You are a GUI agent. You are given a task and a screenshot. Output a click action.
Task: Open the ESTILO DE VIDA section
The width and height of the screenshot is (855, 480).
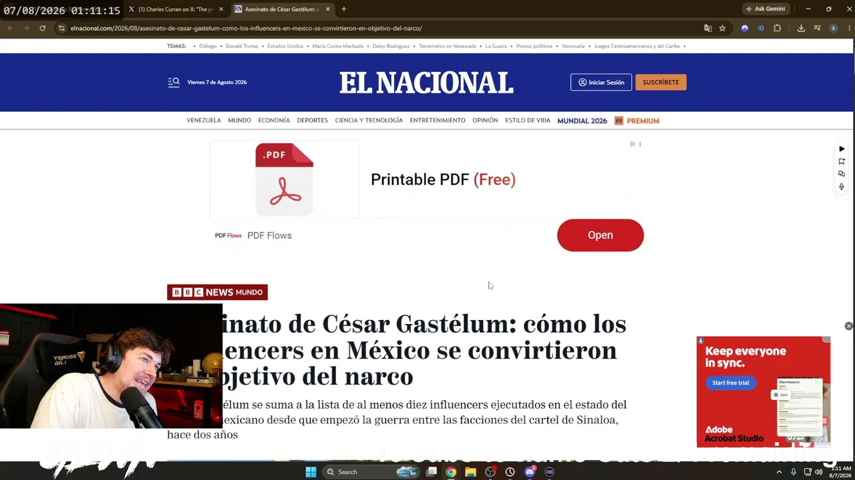click(528, 121)
